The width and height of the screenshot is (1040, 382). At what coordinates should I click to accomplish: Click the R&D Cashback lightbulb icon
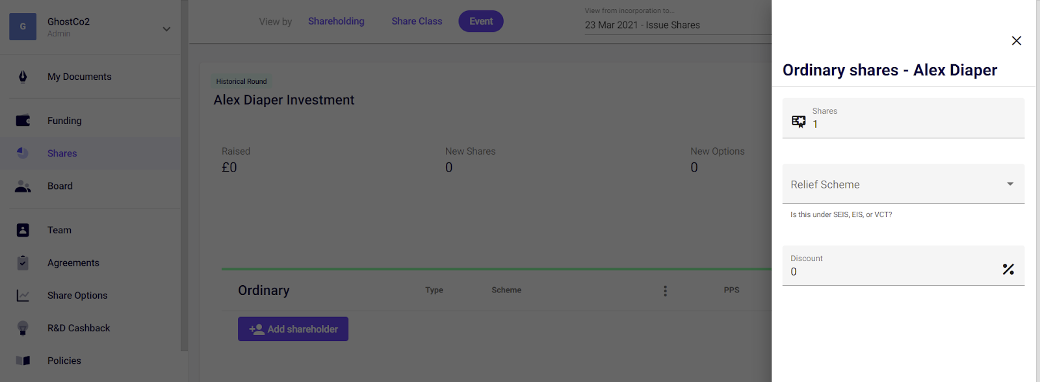(23, 328)
